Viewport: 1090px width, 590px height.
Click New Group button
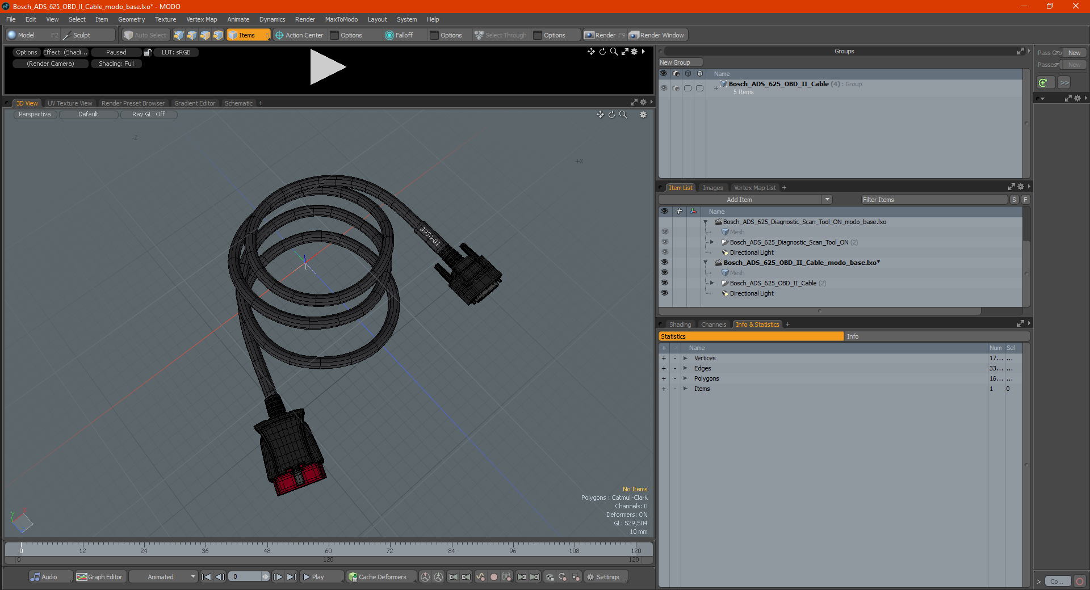680,62
